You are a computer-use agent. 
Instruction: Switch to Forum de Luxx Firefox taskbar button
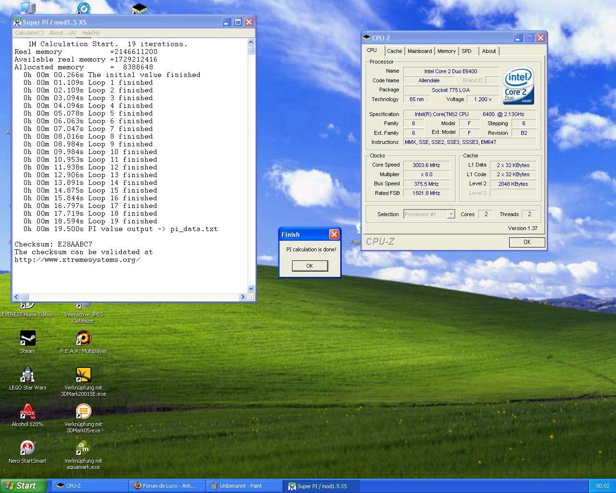point(167,486)
